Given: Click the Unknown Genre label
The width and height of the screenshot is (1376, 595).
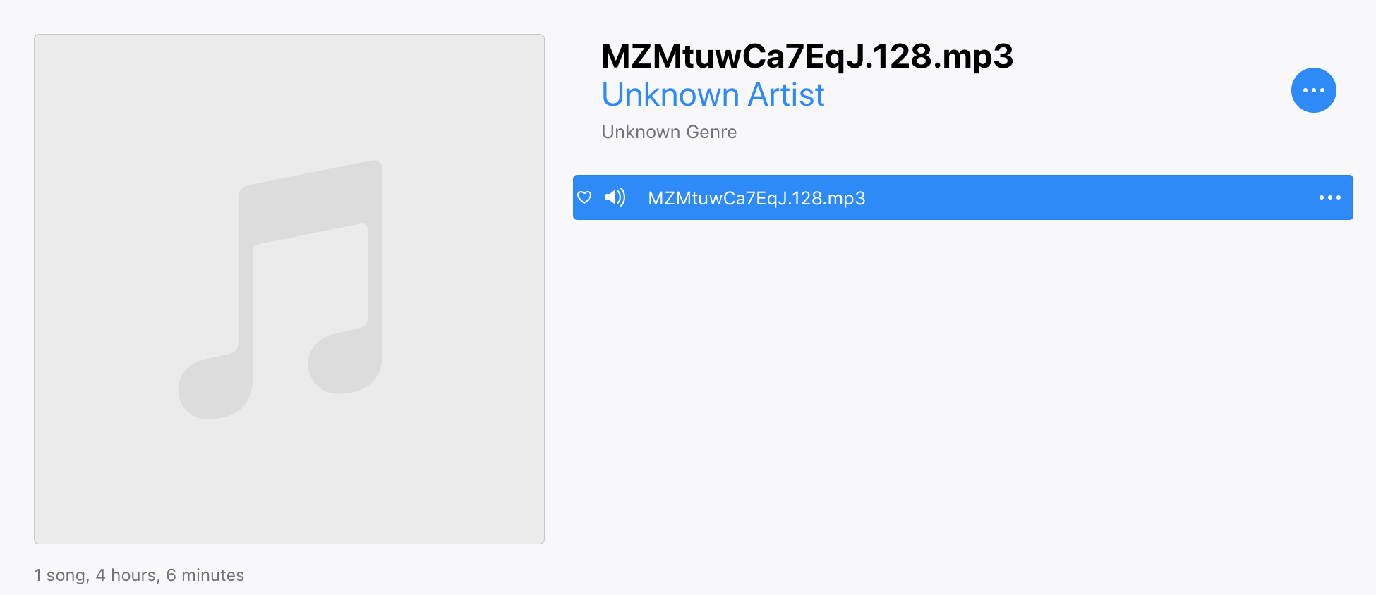Looking at the screenshot, I should [x=669, y=132].
